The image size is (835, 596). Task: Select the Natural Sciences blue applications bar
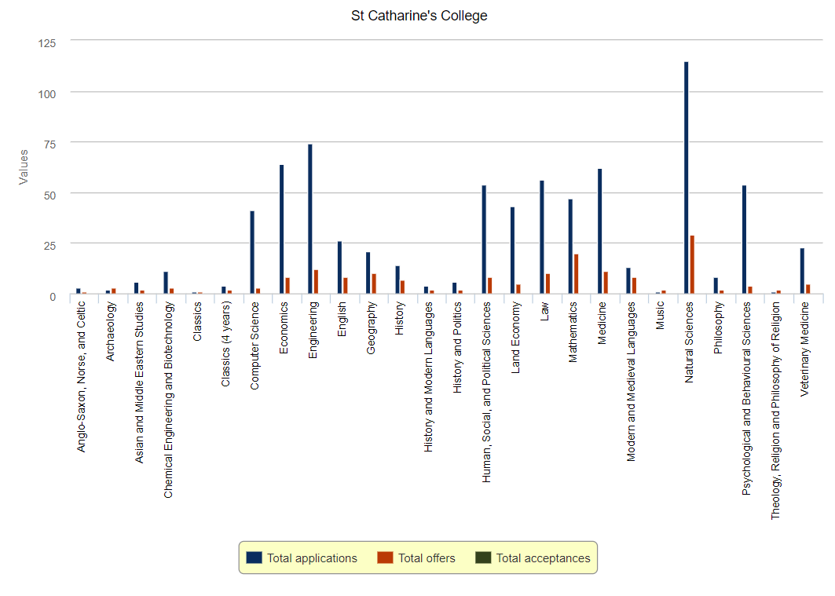coord(687,177)
